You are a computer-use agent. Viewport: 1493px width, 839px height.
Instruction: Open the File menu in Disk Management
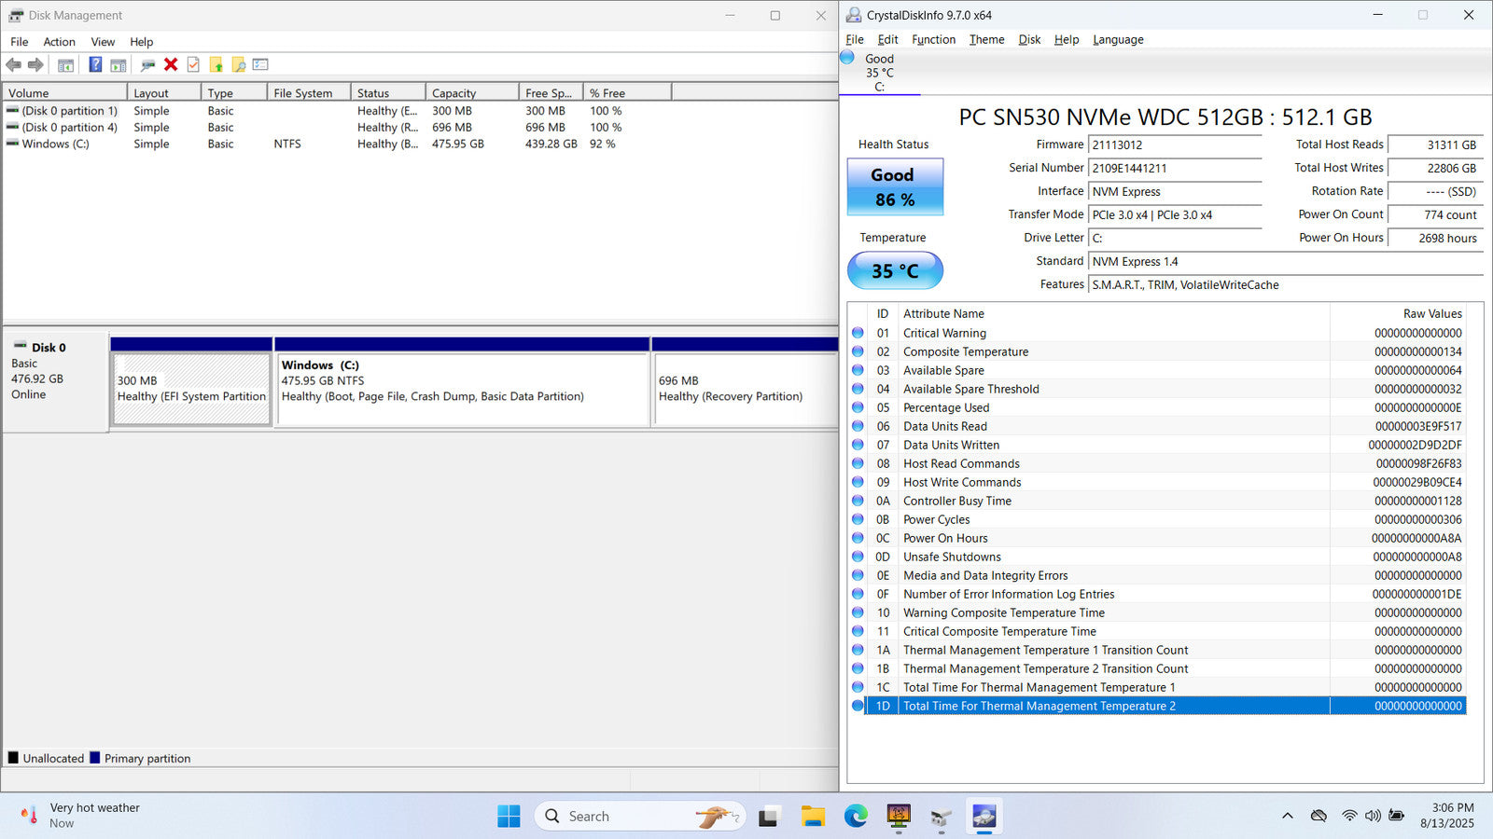click(20, 42)
